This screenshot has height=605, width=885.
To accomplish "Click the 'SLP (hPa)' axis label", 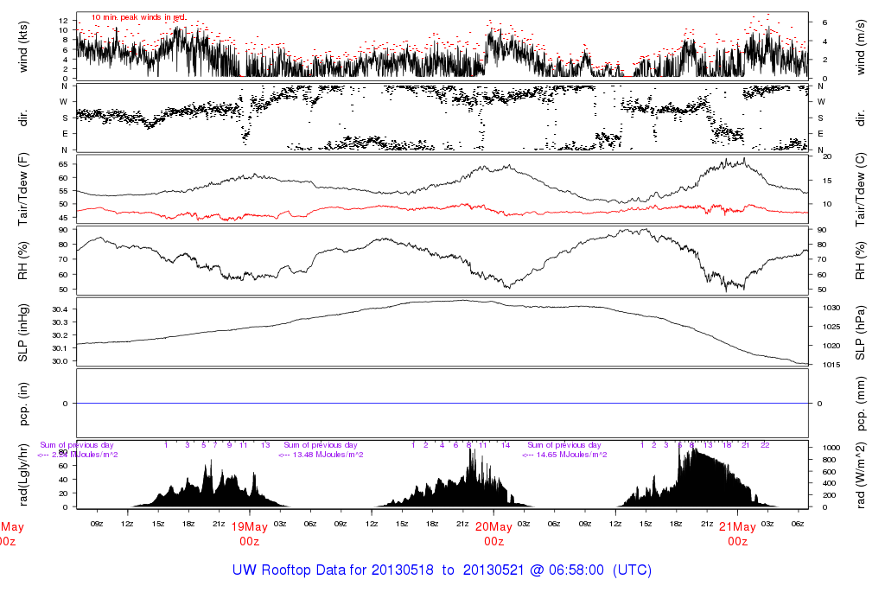I will (x=860, y=333).
